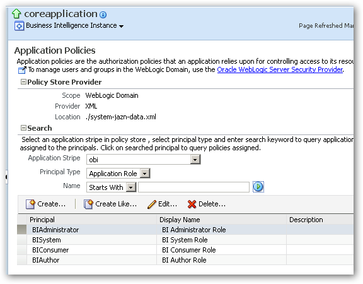Sort by the Principal column header
The height and width of the screenshot is (284, 363).
pos(91,220)
